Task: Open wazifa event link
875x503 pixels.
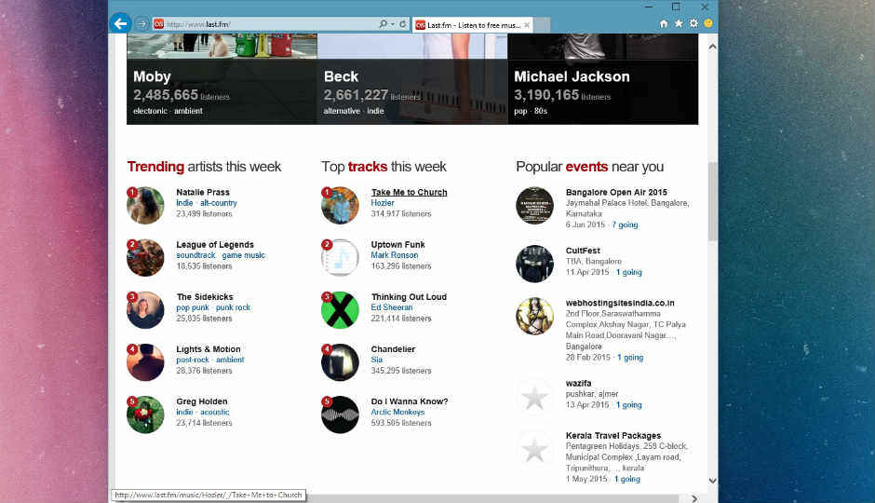Action: click(578, 384)
